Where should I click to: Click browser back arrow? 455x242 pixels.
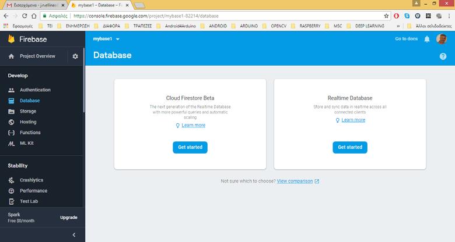point(6,16)
